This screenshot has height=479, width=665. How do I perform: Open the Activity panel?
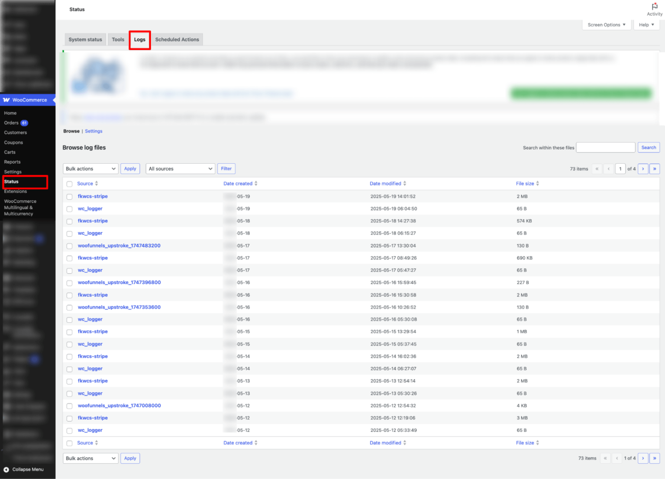[654, 9]
